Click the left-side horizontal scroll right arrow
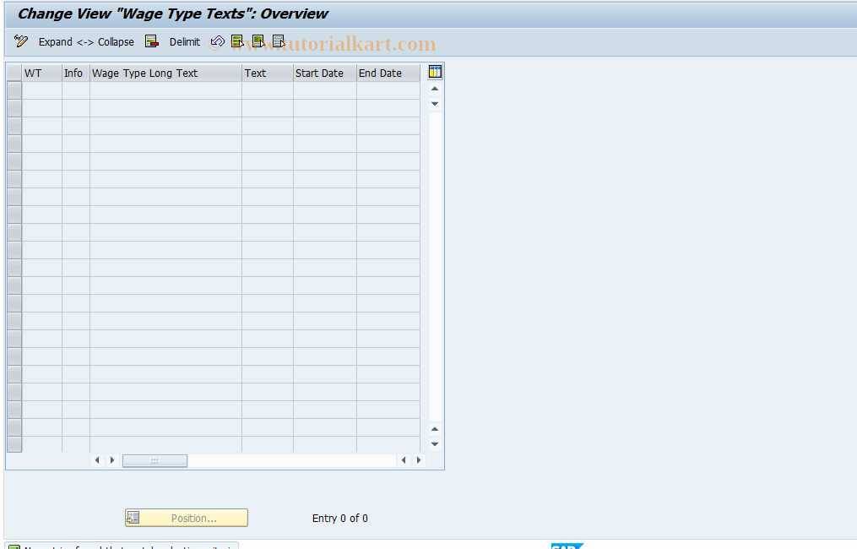Image resolution: width=857 pixels, height=549 pixels. (112, 460)
